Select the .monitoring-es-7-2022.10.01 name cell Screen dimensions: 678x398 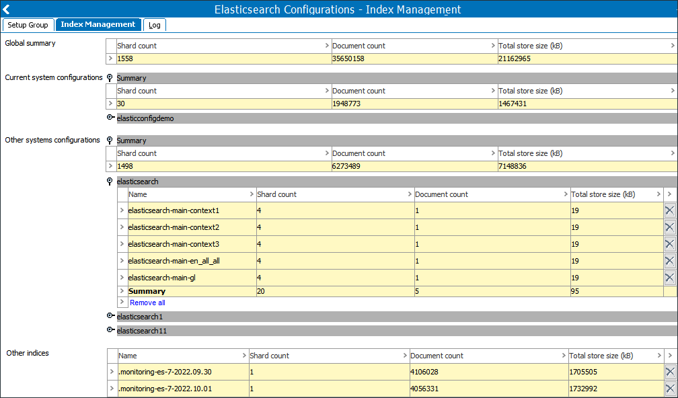[184, 389]
